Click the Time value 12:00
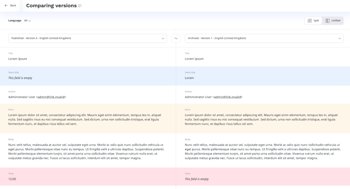This screenshot has height=189, width=350. pos(12,179)
